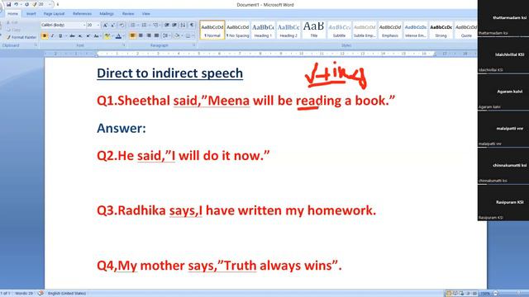
Task: Apply the Normal style
Action: [x=212, y=31]
